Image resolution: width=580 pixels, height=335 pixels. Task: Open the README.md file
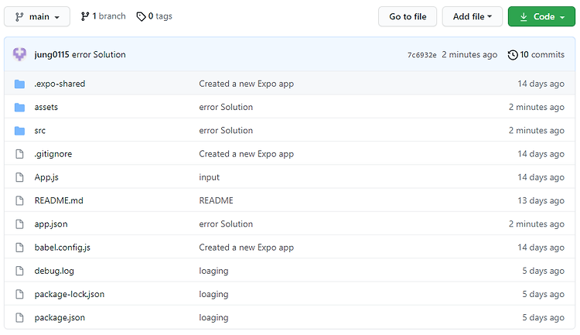(59, 200)
